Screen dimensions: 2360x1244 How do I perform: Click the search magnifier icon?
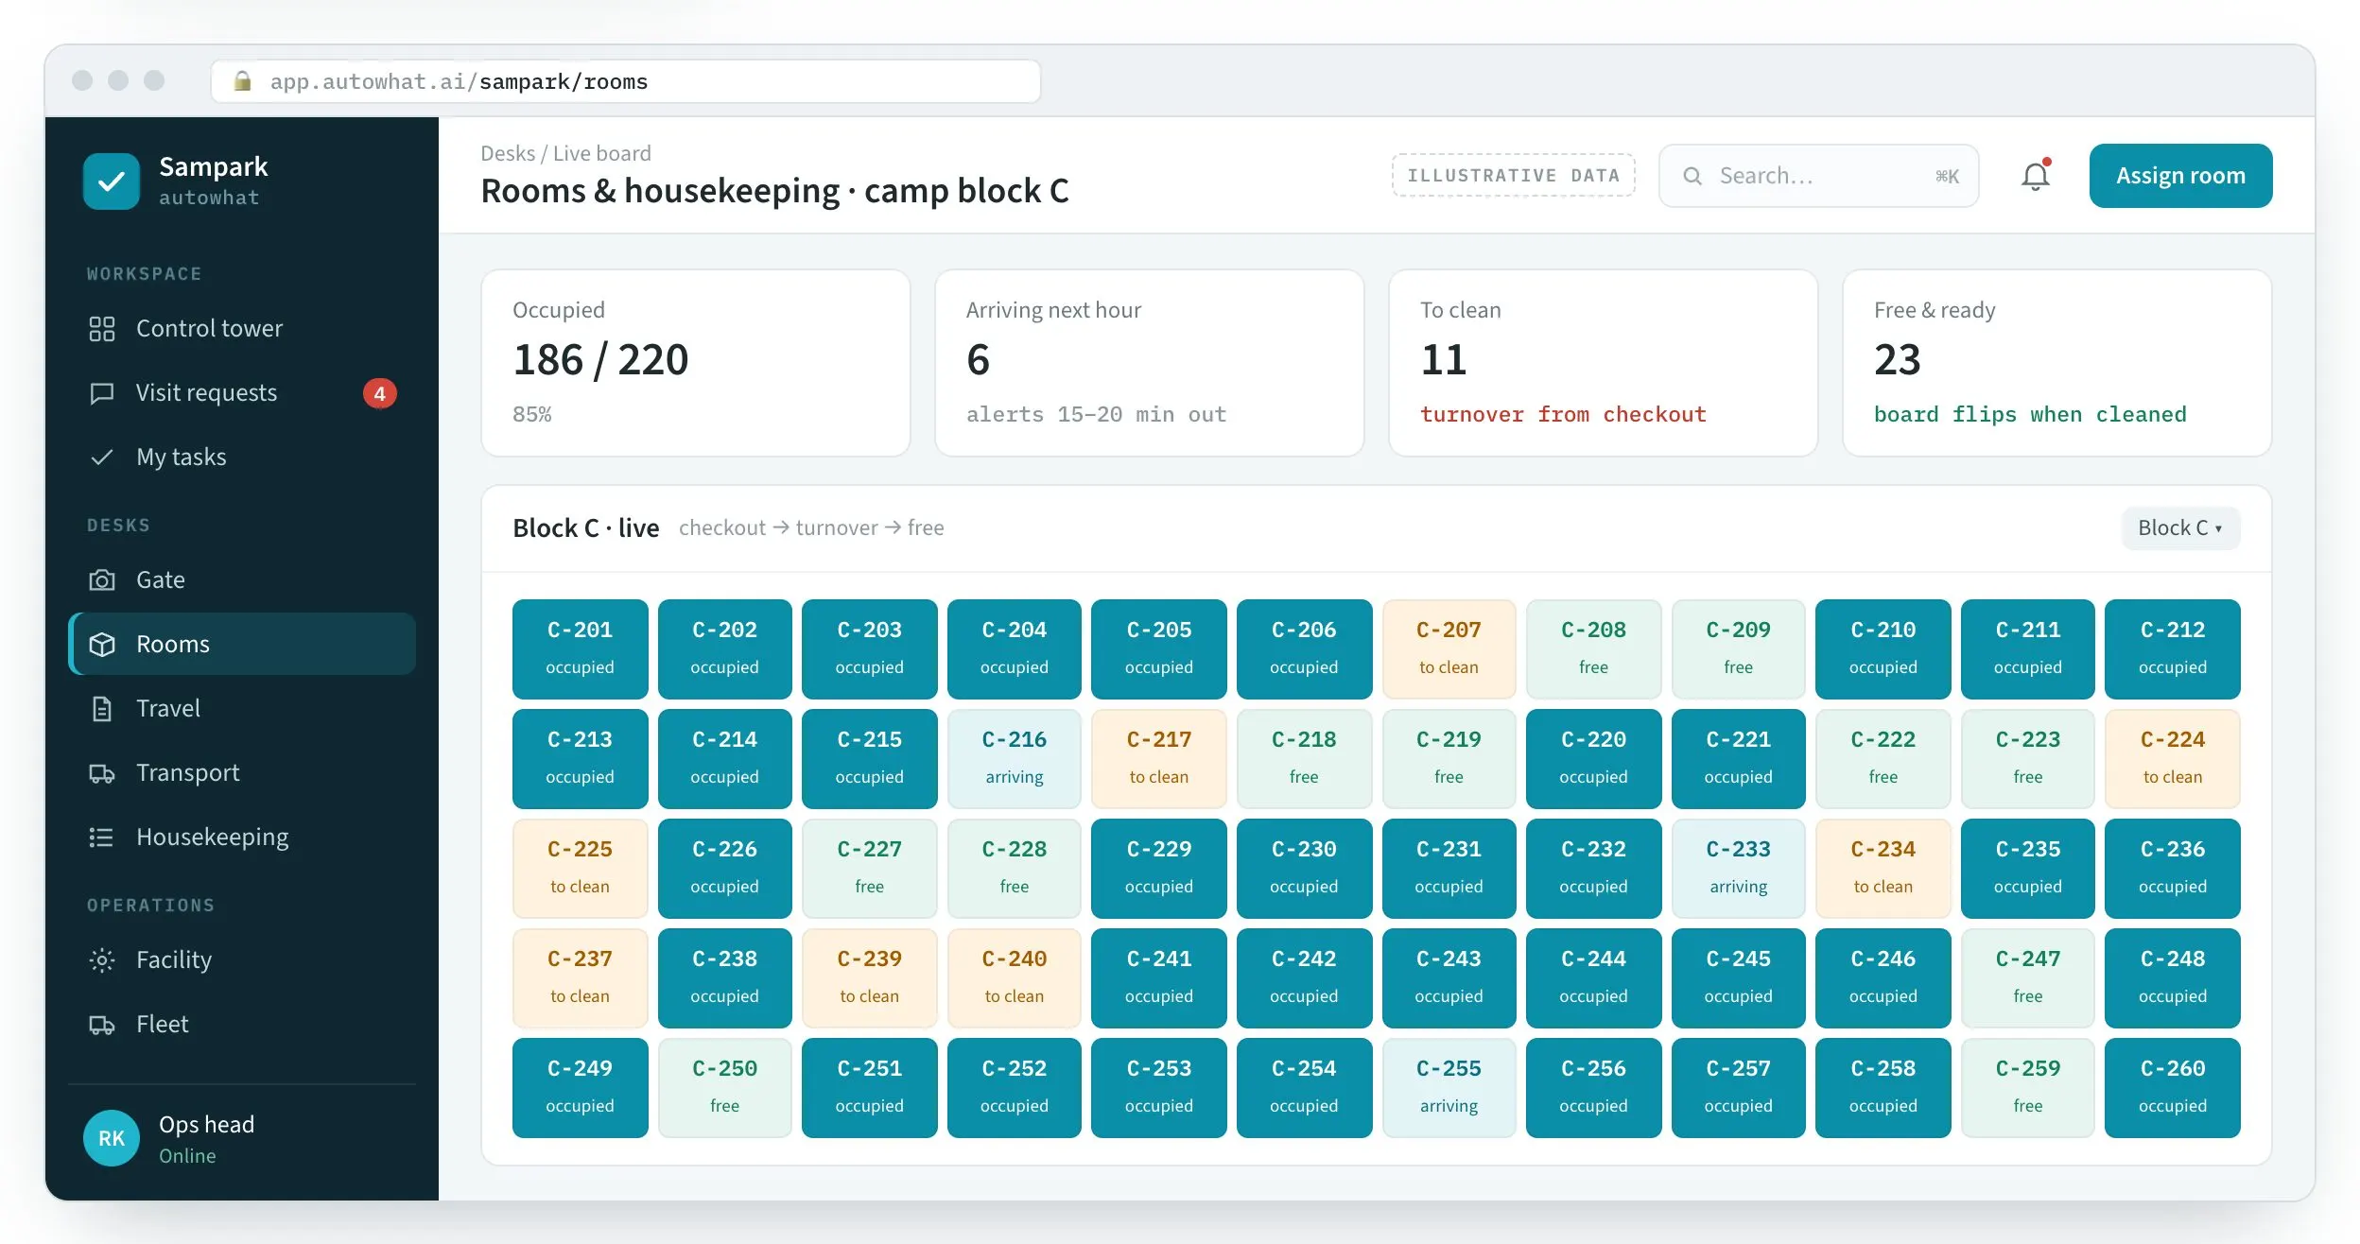tap(1692, 176)
